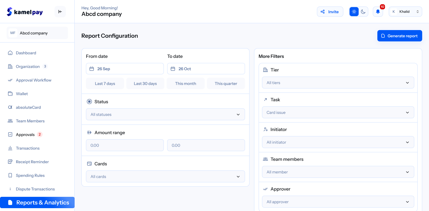The image size is (429, 211).
Task: Expand the Card issue task dropdown
Action: pos(338,112)
